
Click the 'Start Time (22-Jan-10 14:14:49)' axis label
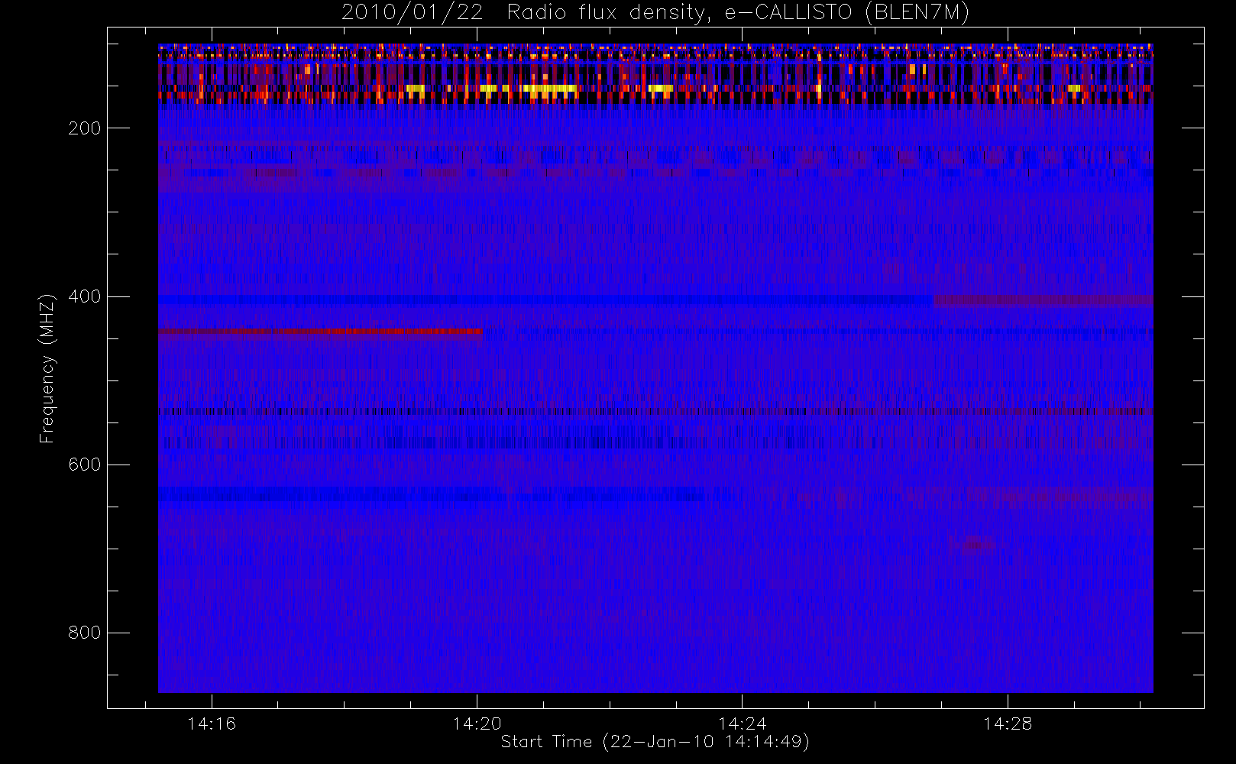655,742
